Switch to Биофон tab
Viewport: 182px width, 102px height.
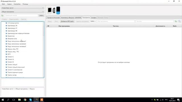tap(94, 18)
